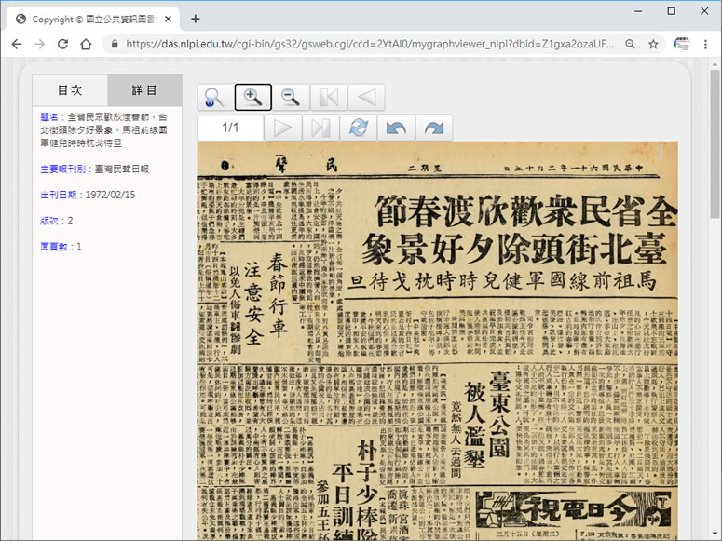Refresh the newspaper image view
The height and width of the screenshot is (541, 722).
click(358, 128)
